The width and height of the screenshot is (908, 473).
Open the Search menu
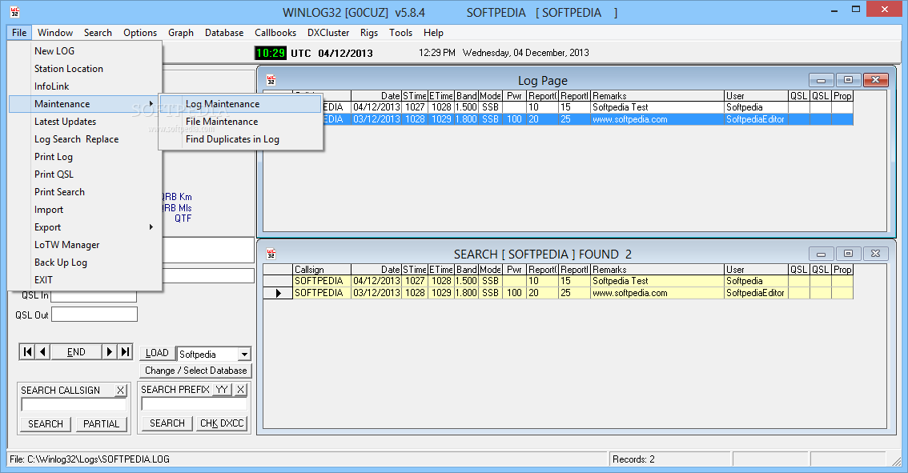(98, 33)
